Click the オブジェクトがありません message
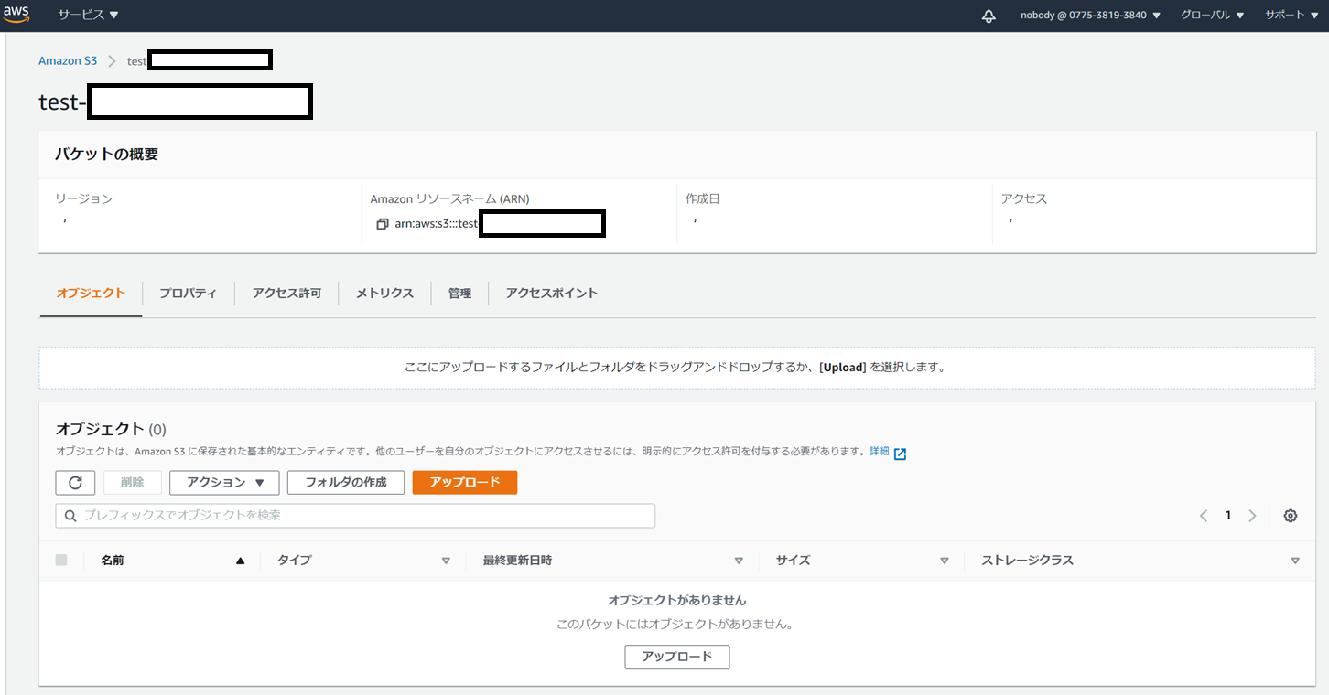The width and height of the screenshot is (1329, 695). [x=677, y=601]
